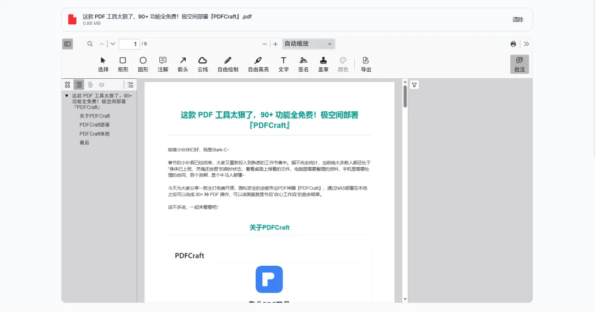Click the file size text 0.86 MB
This screenshot has width=595, height=312.
point(92,24)
